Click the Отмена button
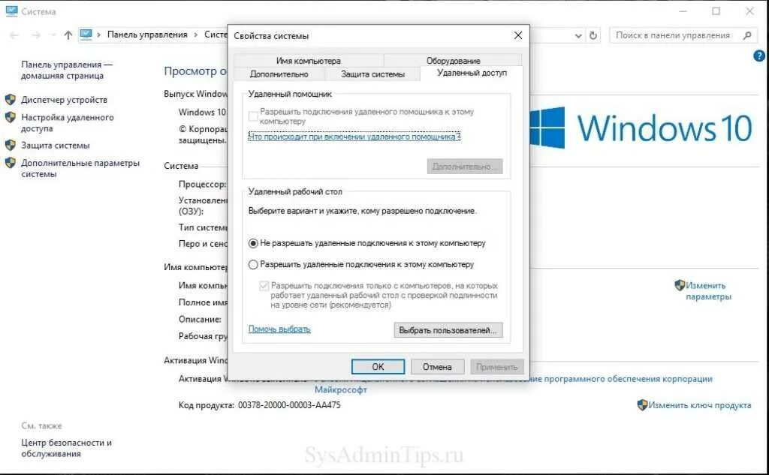 (x=437, y=367)
